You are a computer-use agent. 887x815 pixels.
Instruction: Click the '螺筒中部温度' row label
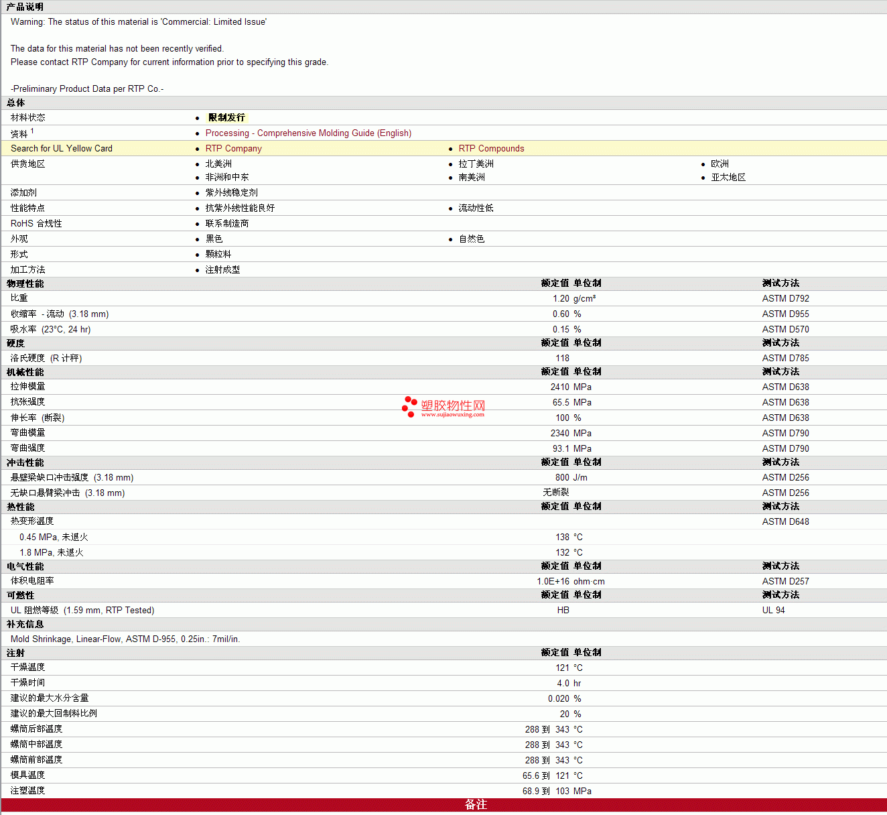tap(37, 745)
